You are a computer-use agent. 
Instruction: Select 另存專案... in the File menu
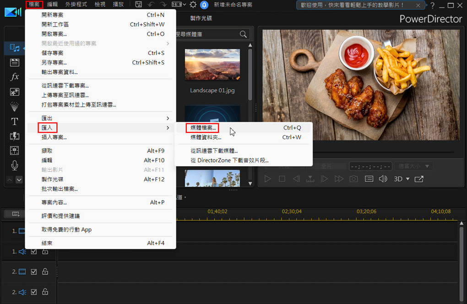click(54, 63)
